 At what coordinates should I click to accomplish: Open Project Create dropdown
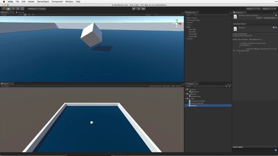189,86
